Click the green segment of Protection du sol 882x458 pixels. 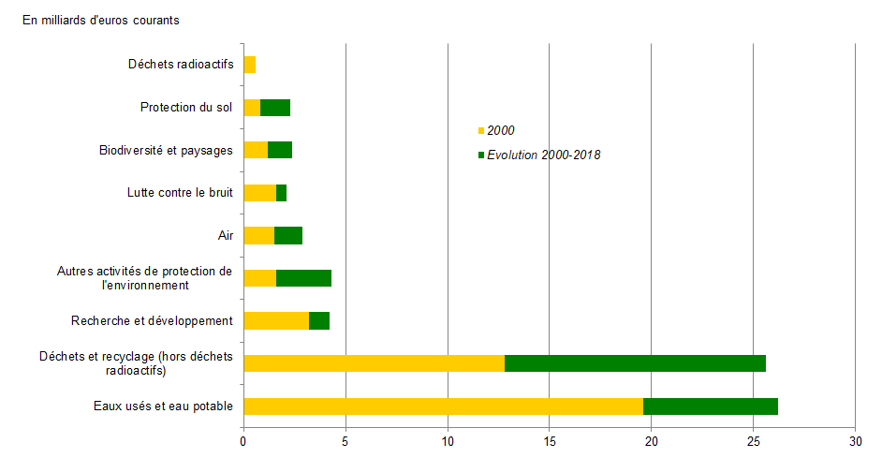tap(275, 108)
